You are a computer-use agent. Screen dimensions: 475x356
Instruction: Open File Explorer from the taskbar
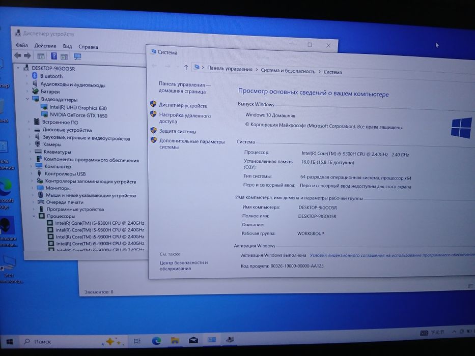click(175, 341)
